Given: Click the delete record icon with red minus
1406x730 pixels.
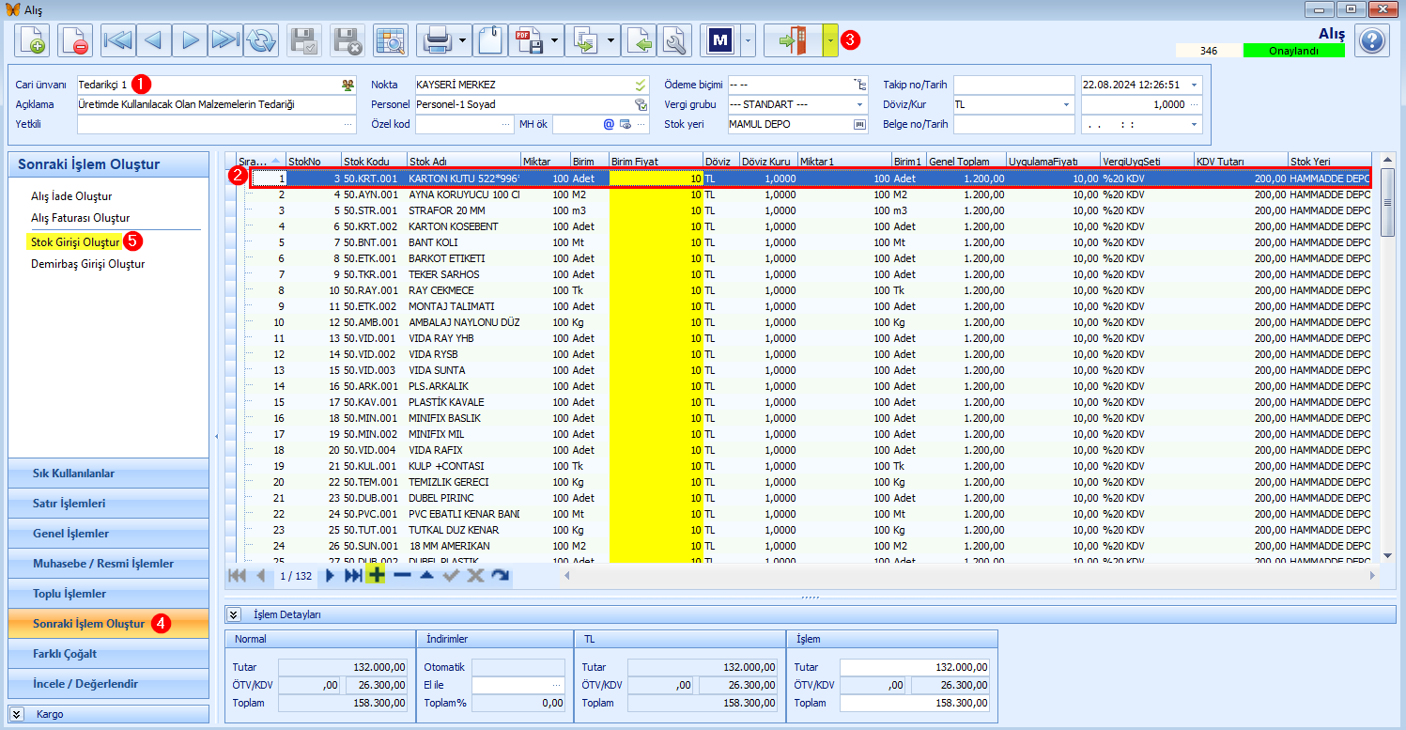Looking at the screenshot, I should point(75,40).
